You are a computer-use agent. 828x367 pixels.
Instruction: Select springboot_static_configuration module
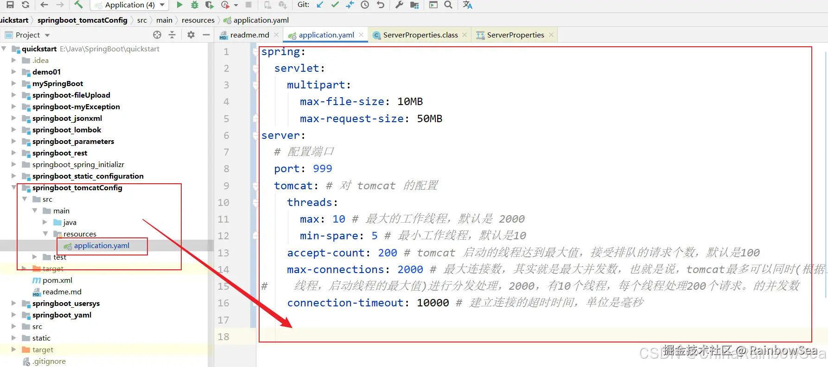coord(88,176)
